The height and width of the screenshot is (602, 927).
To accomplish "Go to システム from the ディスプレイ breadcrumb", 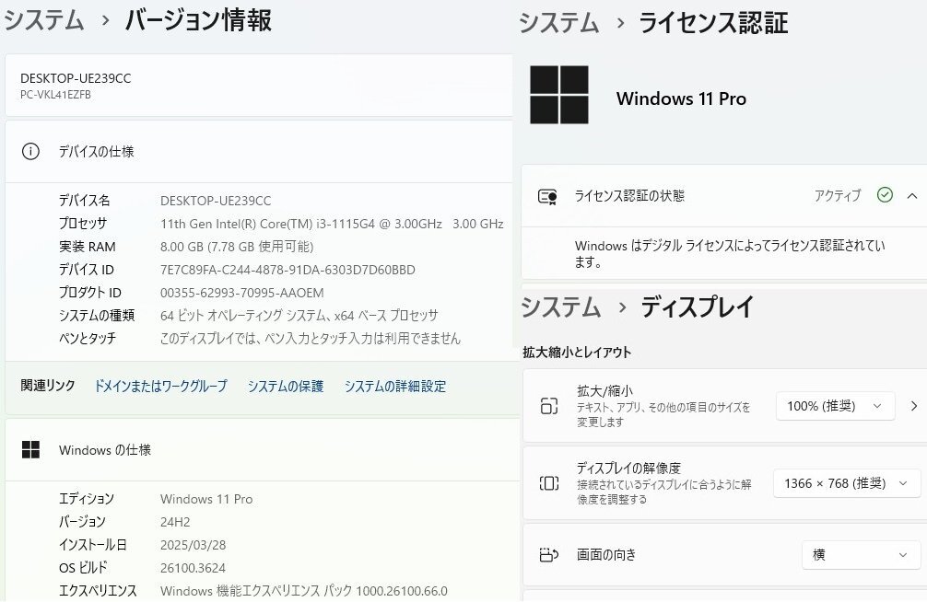I will [x=560, y=307].
